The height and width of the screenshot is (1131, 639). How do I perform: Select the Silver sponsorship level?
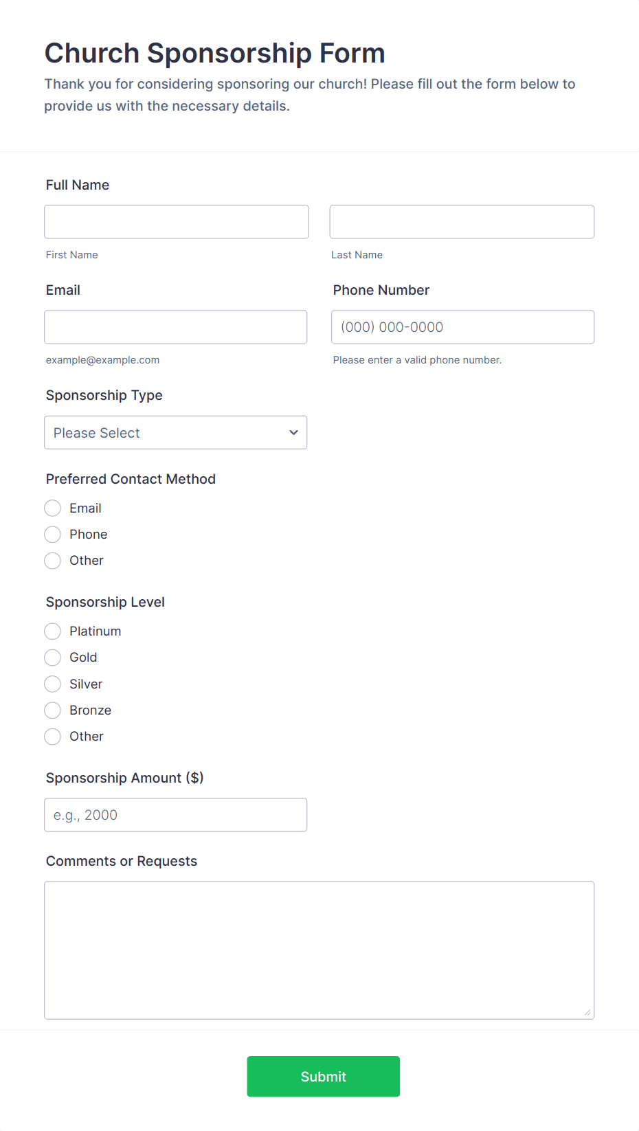tap(52, 684)
